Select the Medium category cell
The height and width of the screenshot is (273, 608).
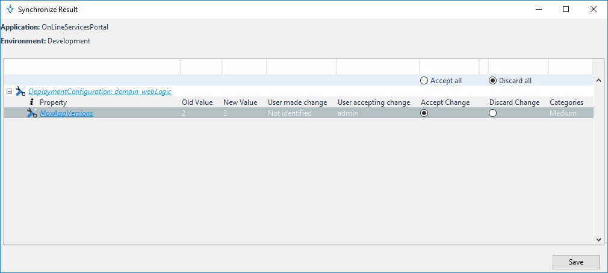563,113
